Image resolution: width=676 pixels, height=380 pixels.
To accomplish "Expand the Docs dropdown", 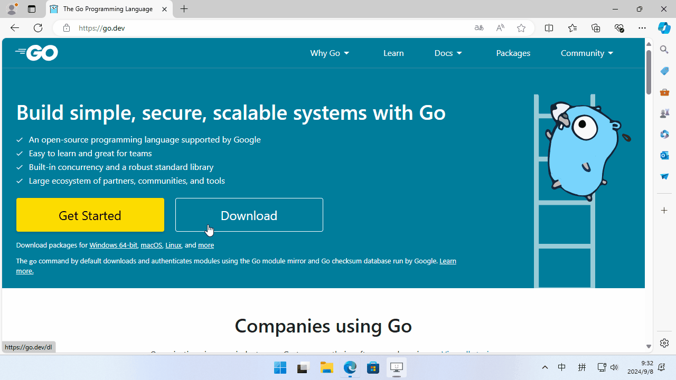I will click(448, 53).
